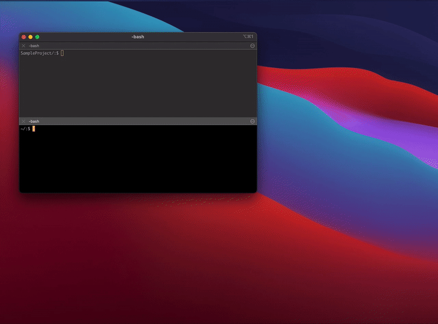Click the yellow minimize window button

[31, 37]
